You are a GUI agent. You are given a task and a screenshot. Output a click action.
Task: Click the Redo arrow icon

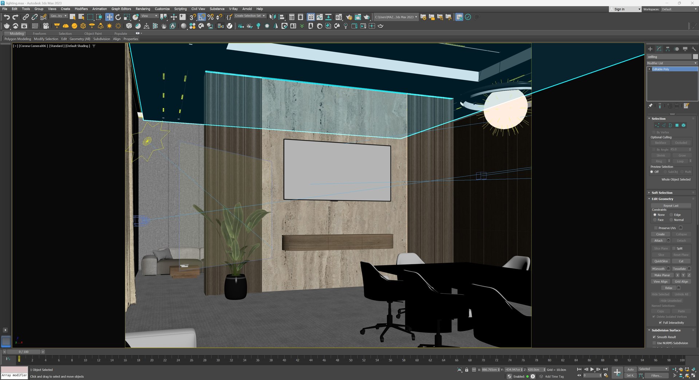(15, 17)
